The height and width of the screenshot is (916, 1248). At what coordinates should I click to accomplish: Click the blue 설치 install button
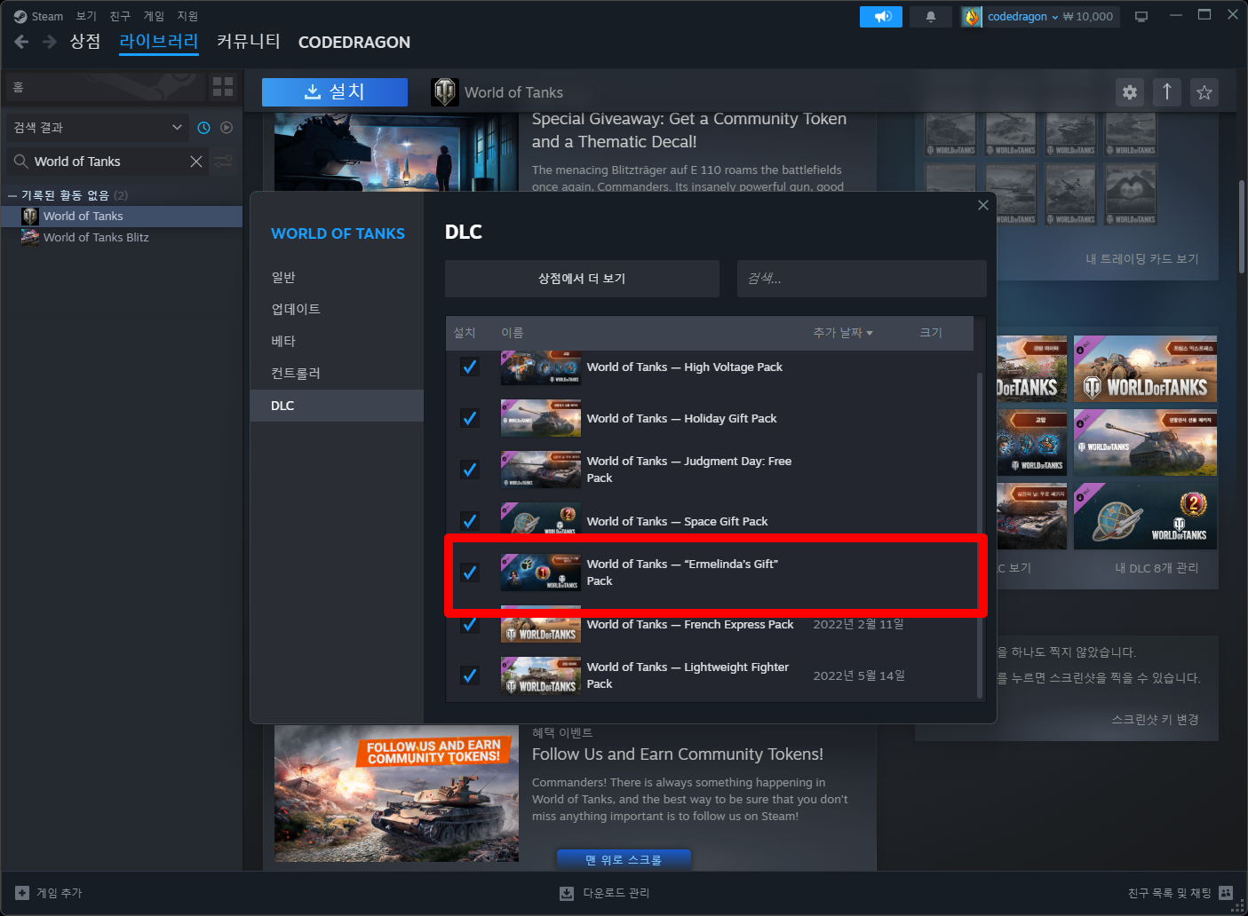[335, 92]
